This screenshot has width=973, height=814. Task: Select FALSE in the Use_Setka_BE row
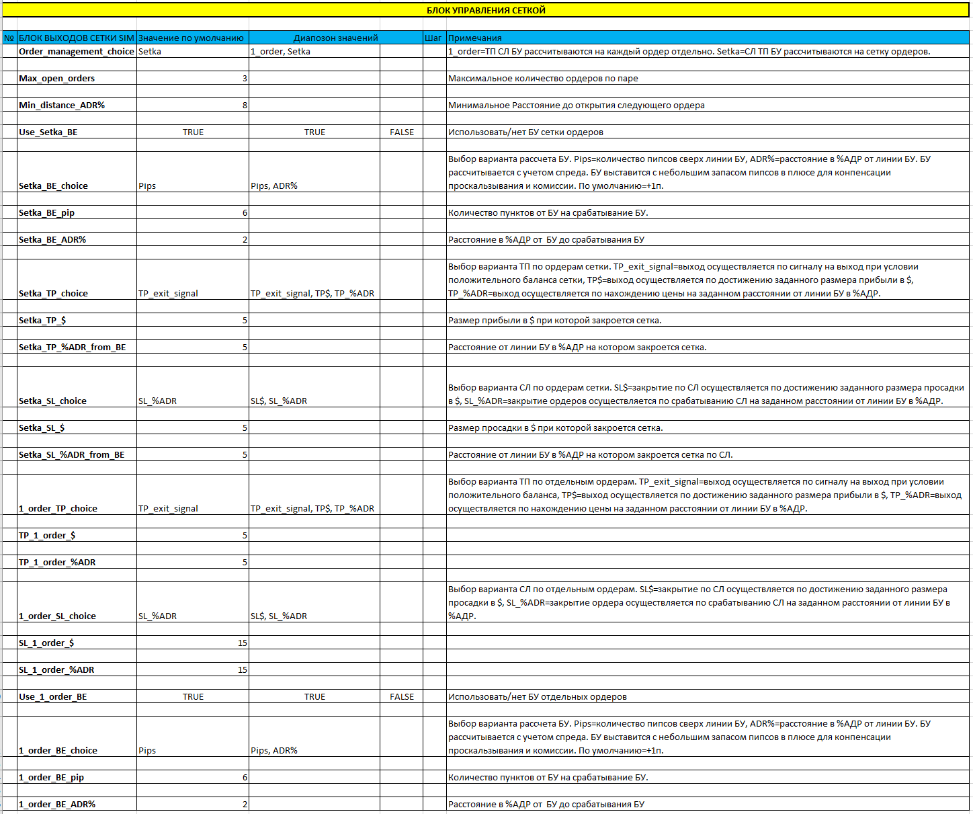point(401,132)
